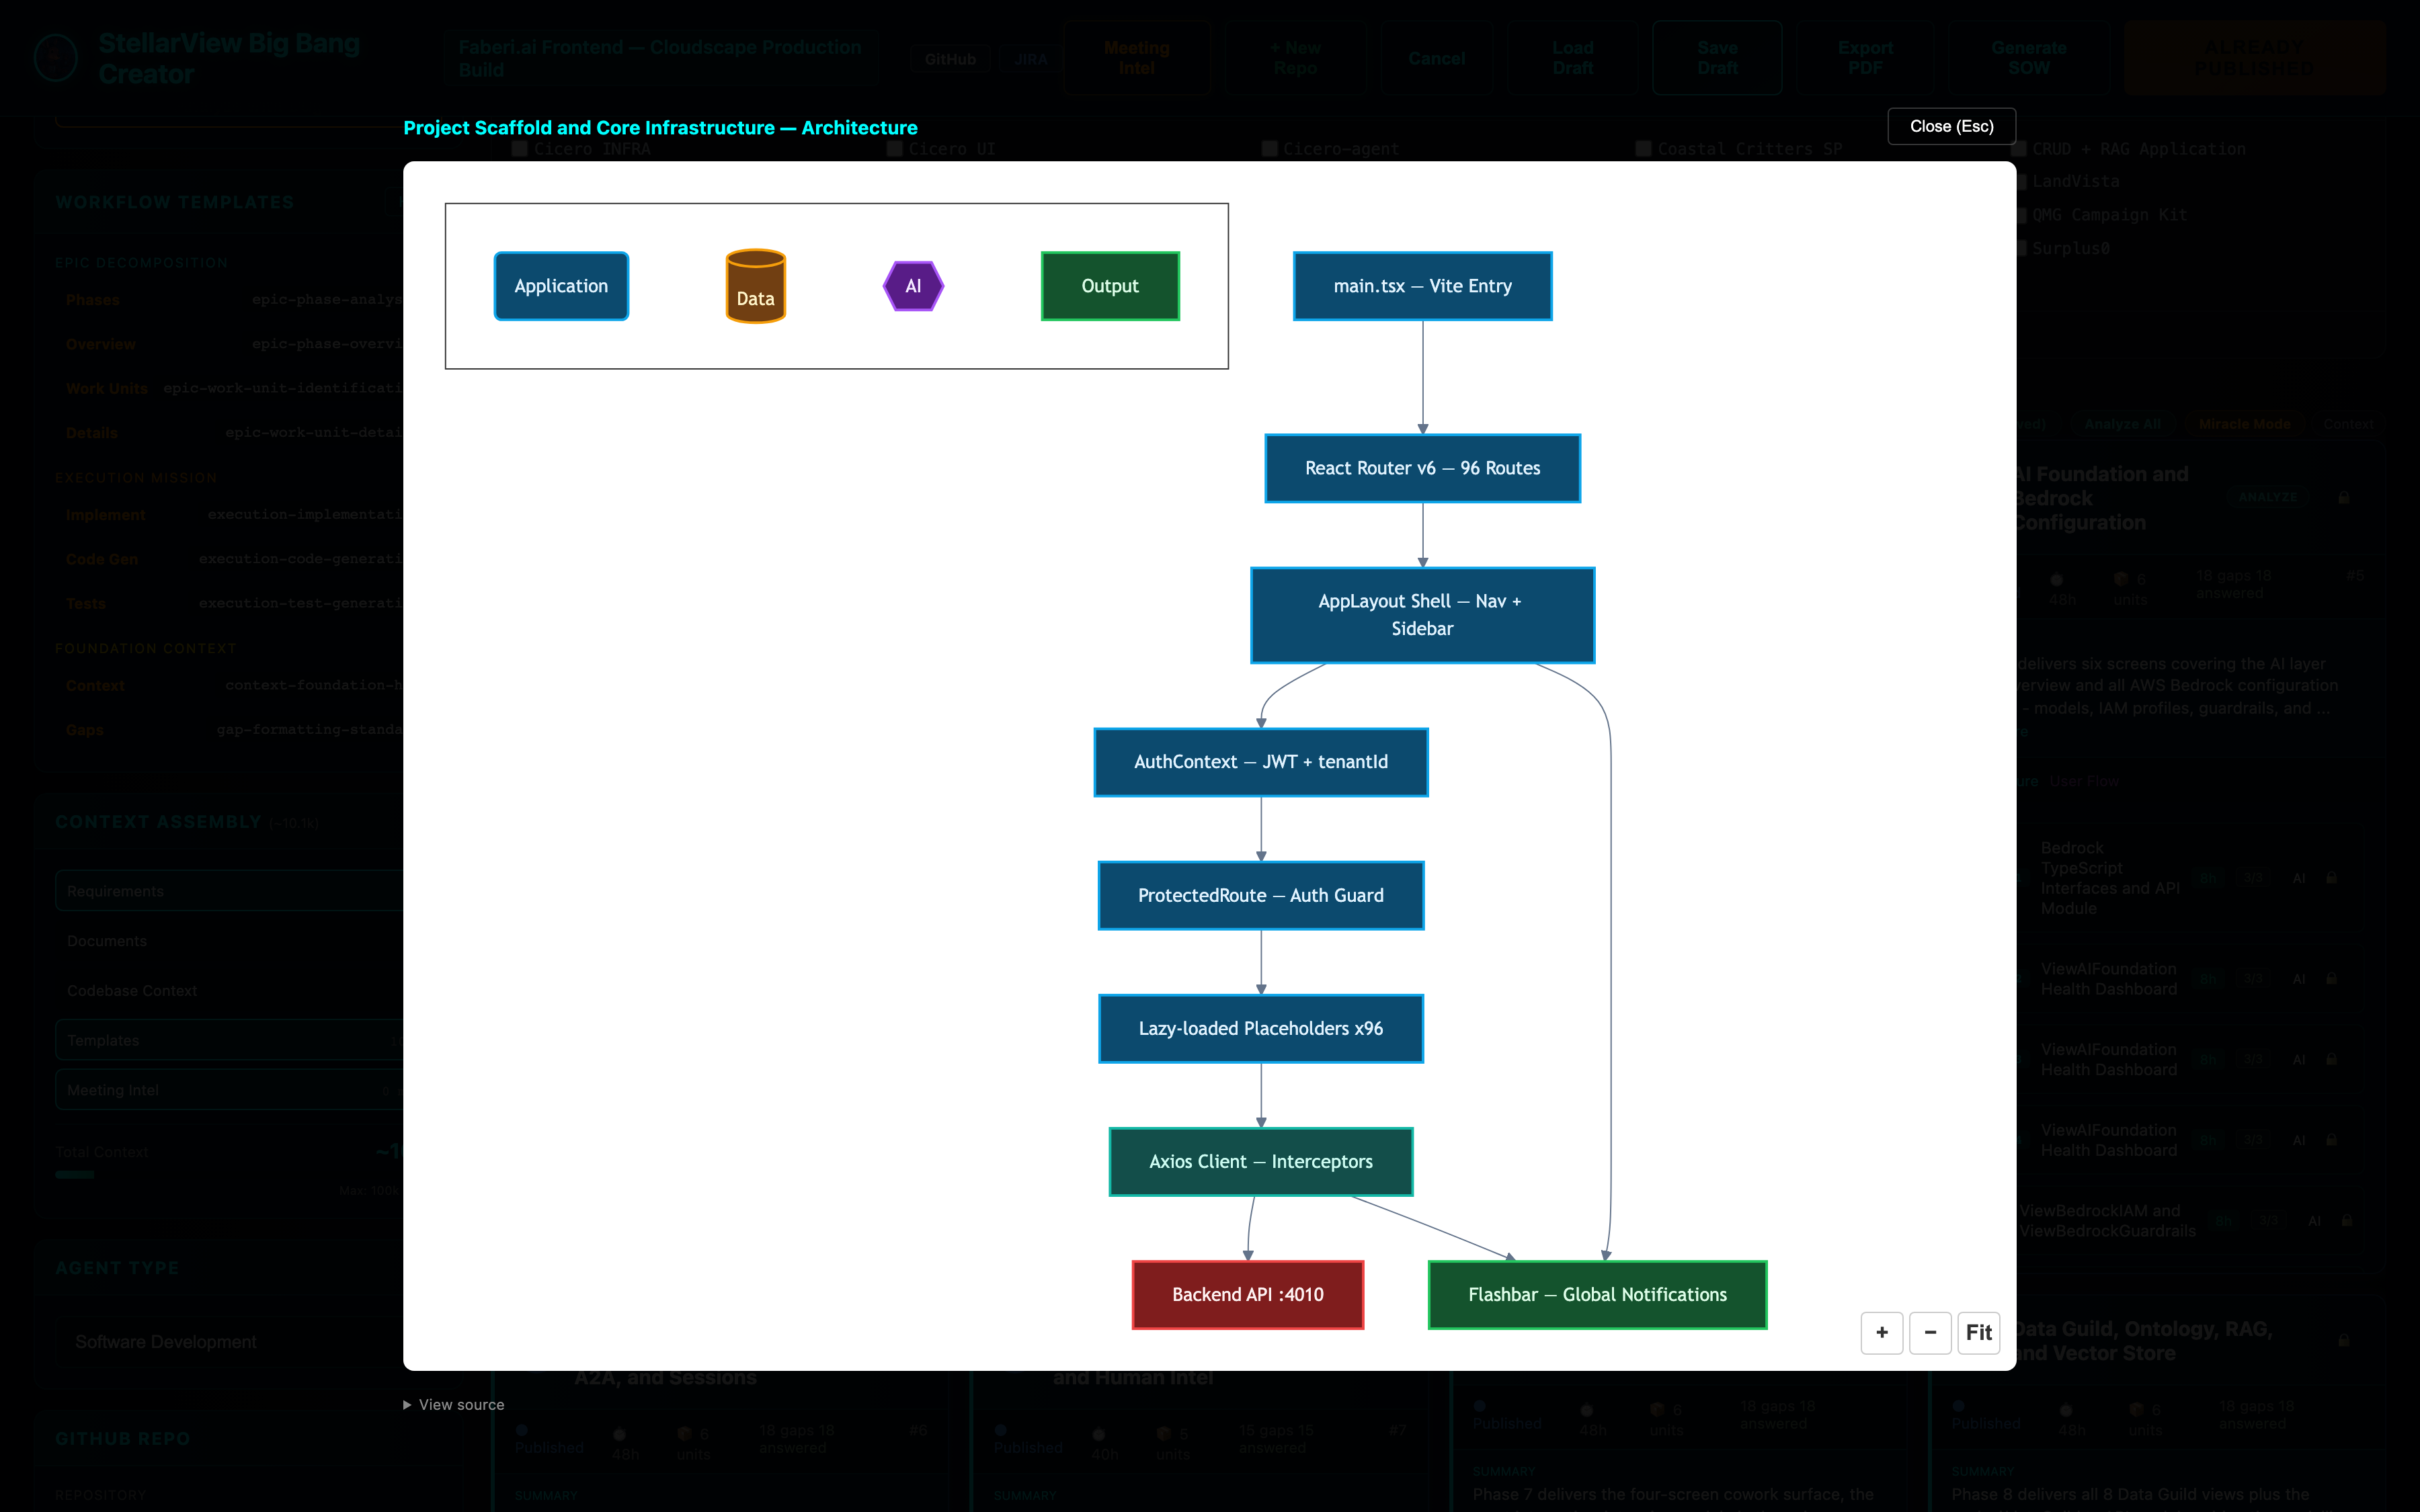2420x1512 pixels.
Task: Click the GitHub button in header
Action: coord(950,59)
